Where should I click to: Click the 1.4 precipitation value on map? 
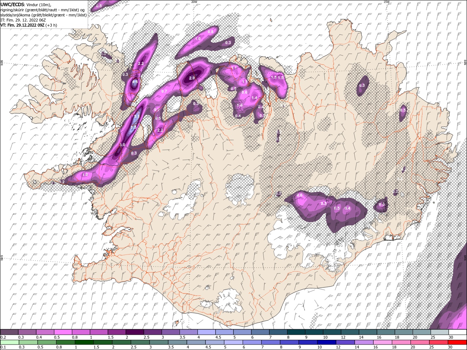255,98
